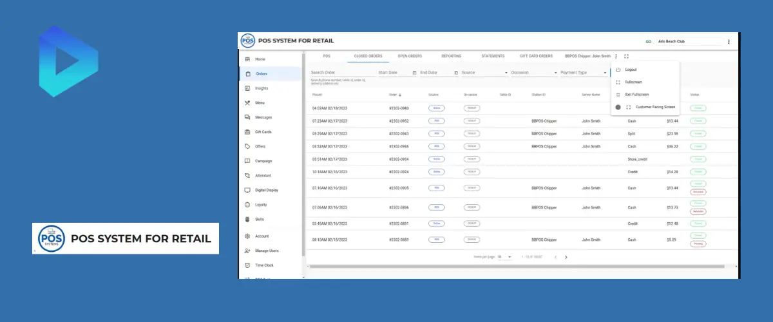773x322 pixels.
Task: Go to the Menu sidebar section
Action: pyautogui.click(x=269, y=103)
